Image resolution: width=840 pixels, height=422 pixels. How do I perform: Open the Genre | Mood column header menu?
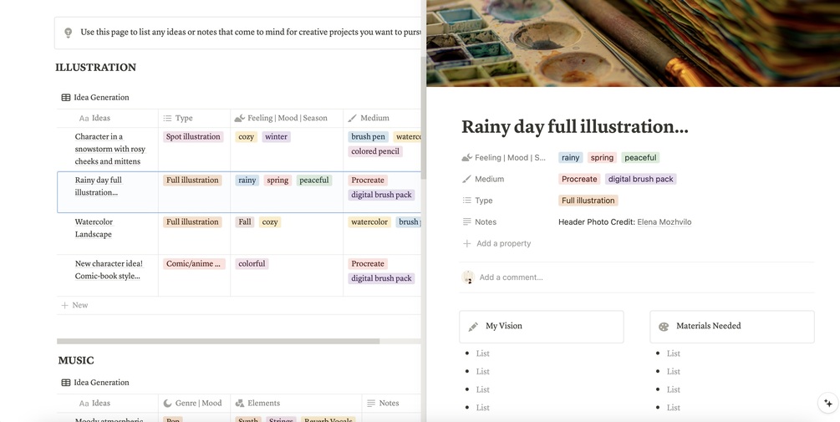[195, 404]
